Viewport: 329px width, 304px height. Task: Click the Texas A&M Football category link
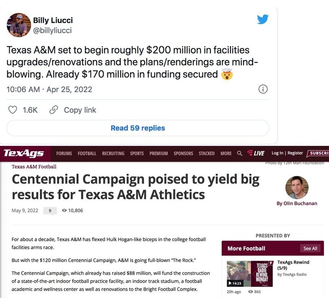(x=34, y=167)
